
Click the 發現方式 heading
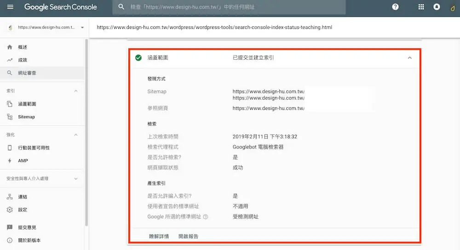tap(156, 79)
